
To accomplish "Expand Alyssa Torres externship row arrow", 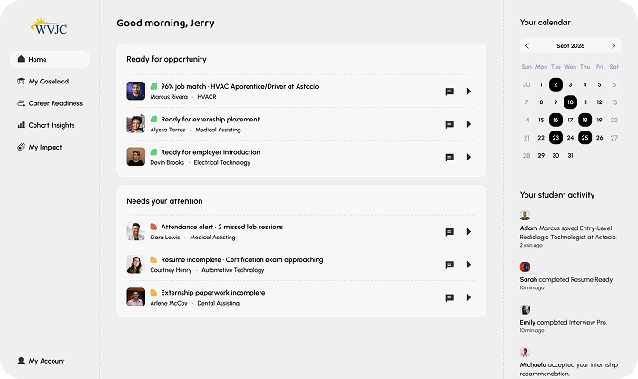I will [468, 124].
